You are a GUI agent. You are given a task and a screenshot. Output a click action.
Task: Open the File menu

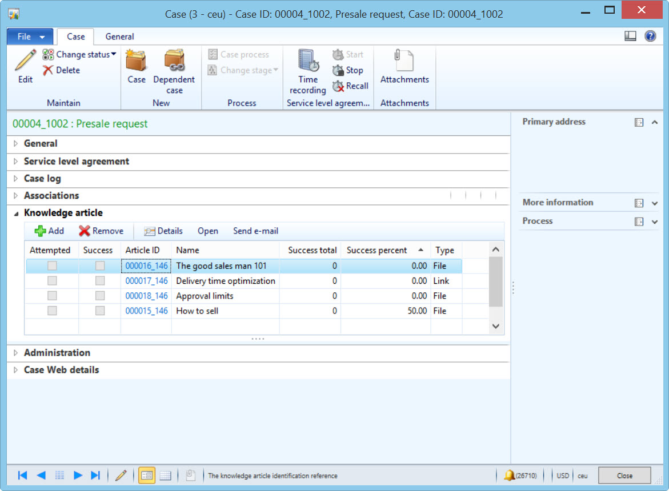tap(30, 37)
